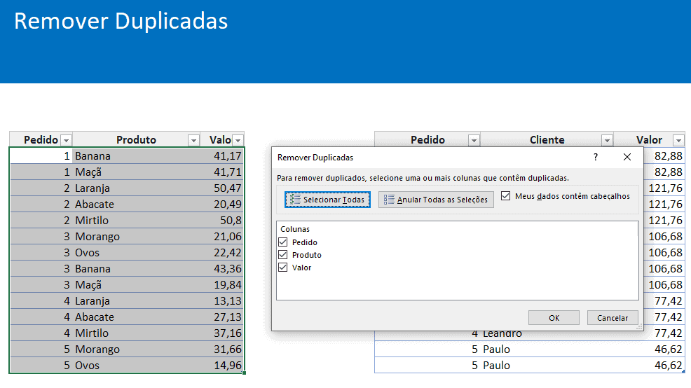Viewport: 691px width, 388px height.
Task: Click Anular Todas as Seleções button
Action: (x=436, y=200)
